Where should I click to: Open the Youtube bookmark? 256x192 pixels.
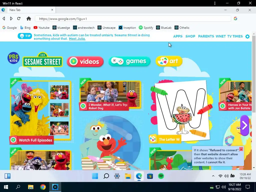[x=41, y=27]
